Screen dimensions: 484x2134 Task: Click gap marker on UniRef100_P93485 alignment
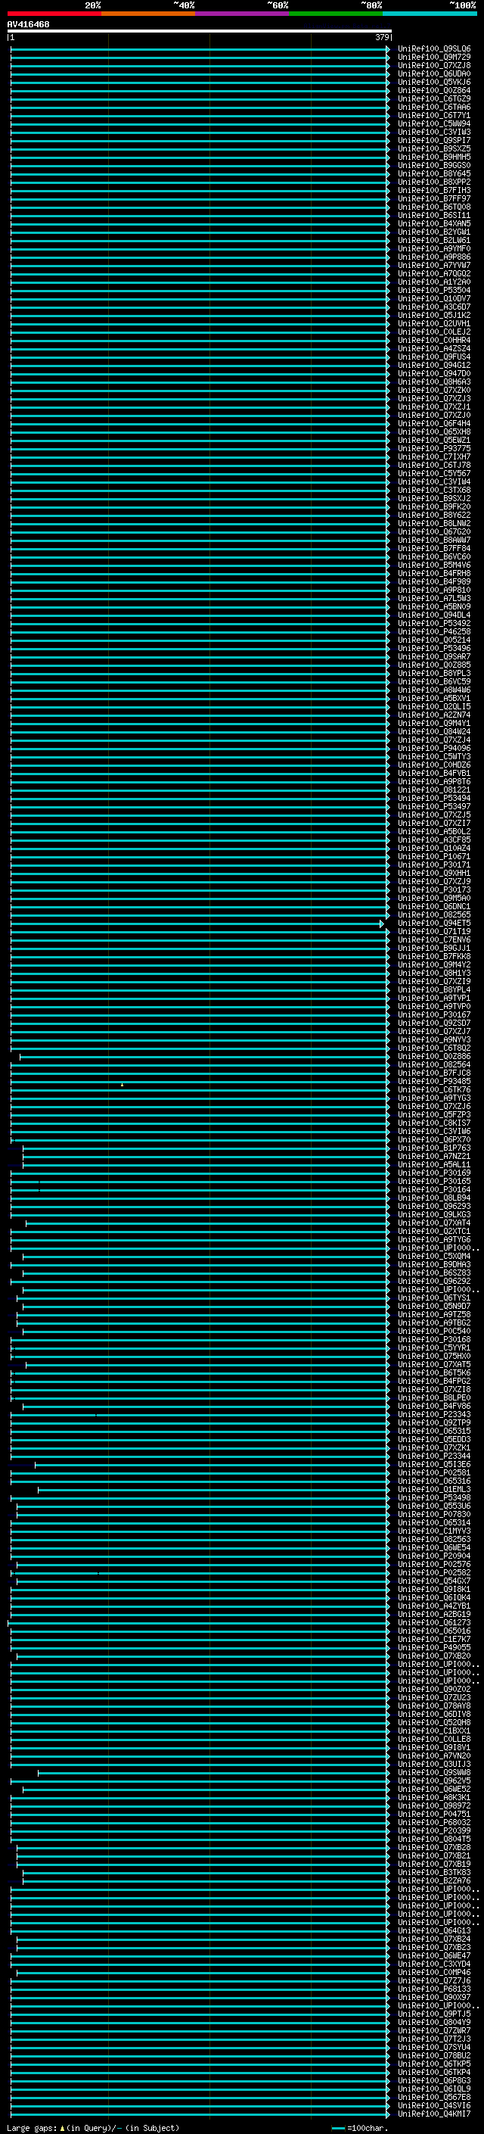[x=122, y=1084]
